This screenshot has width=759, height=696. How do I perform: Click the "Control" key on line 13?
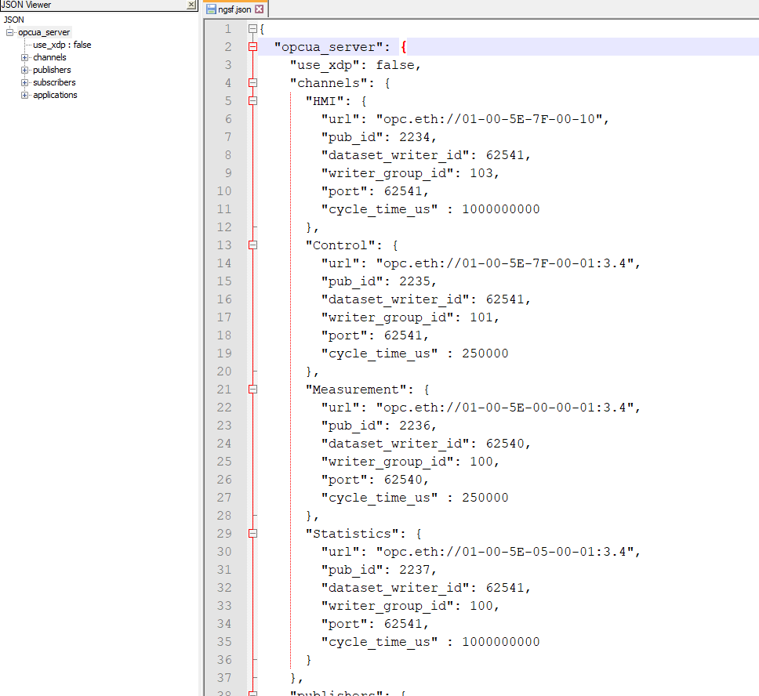pos(340,245)
